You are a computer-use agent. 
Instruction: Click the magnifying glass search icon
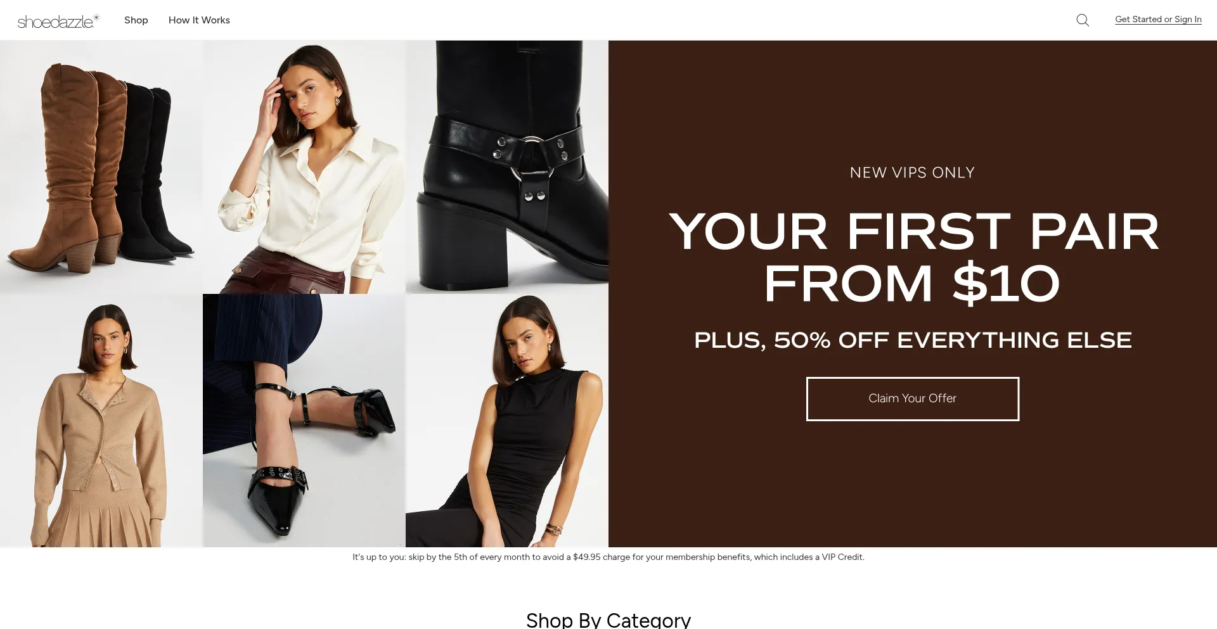click(x=1083, y=20)
